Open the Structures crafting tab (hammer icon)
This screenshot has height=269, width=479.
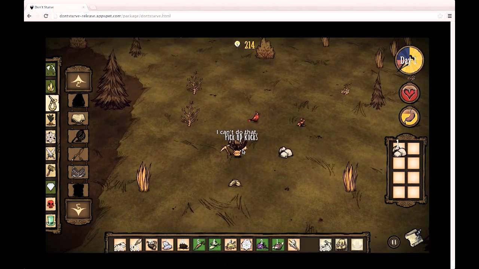(x=51, y=170)
